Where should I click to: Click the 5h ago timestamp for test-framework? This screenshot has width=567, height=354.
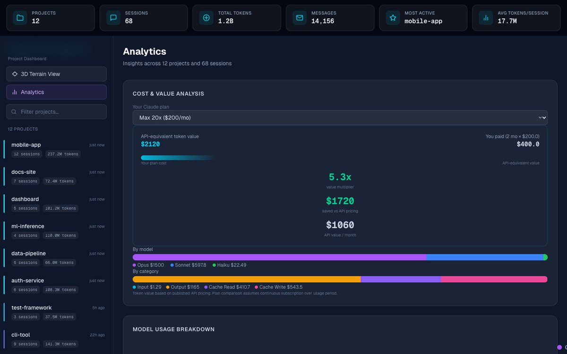(x=98, y=308)
